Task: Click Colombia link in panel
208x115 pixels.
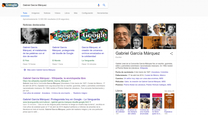Action: pos(164,72)
